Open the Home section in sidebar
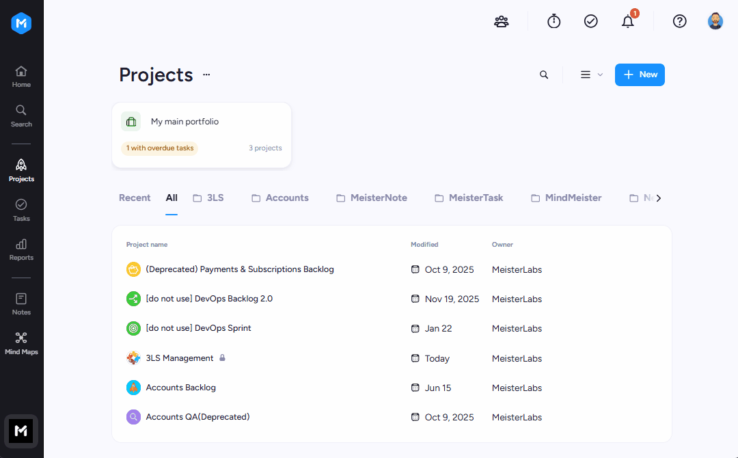 21,77
